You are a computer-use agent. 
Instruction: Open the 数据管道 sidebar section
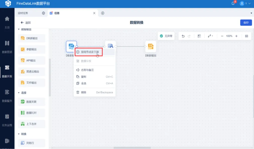pos(7,47)
